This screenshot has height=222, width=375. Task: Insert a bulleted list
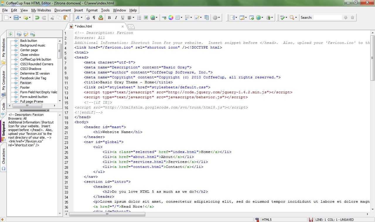coord(139,18)
